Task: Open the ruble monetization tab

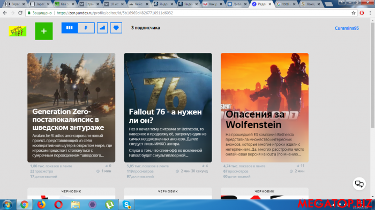Action: coord(86,28)
